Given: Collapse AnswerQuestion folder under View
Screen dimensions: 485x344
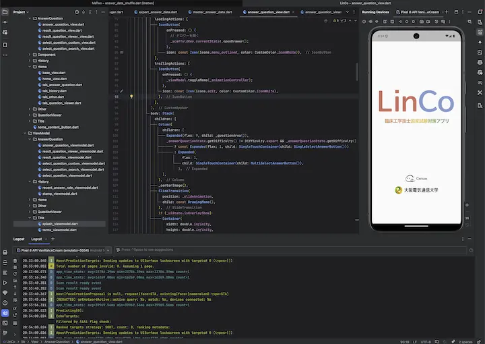Looking at the screenshot, I should pyautogui.click(x=30, y=18).
